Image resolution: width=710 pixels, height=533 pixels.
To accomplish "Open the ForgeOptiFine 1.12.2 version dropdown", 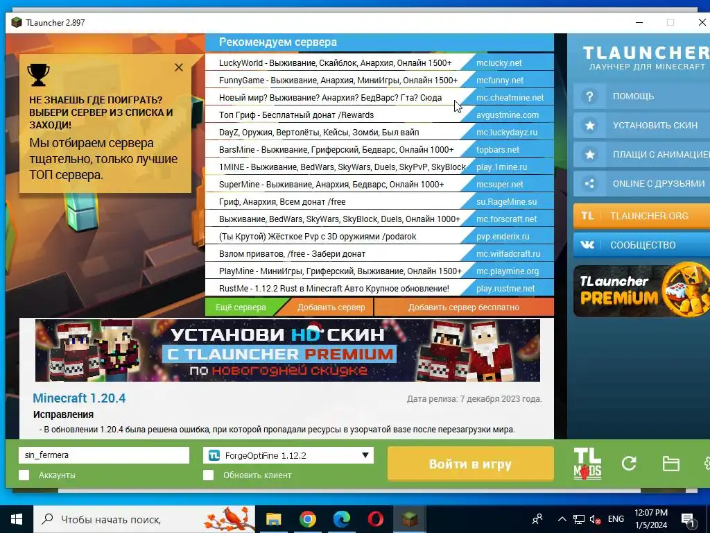I will point(288,455).
